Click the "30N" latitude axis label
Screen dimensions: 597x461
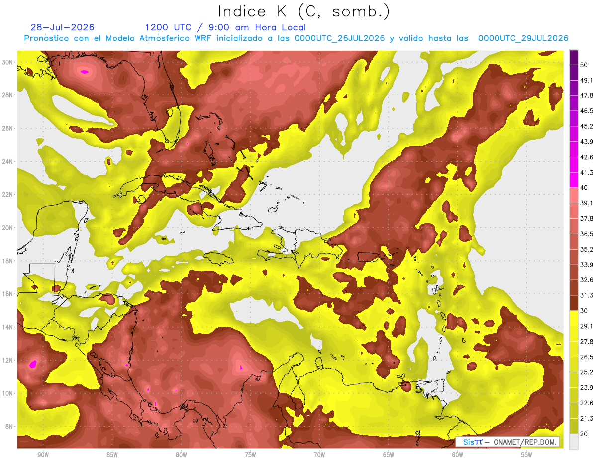8,62
